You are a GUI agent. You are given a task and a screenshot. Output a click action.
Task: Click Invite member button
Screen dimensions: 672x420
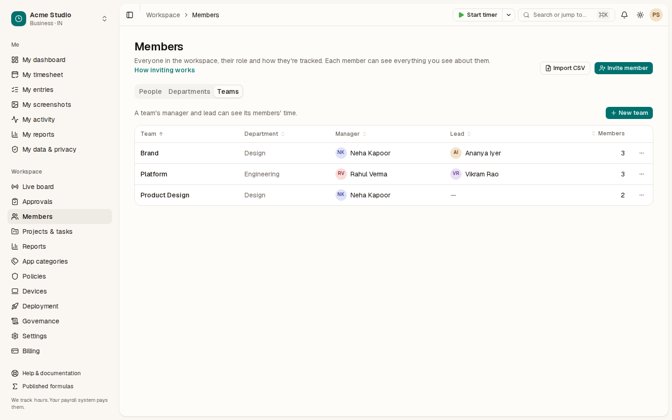(623, 68)
